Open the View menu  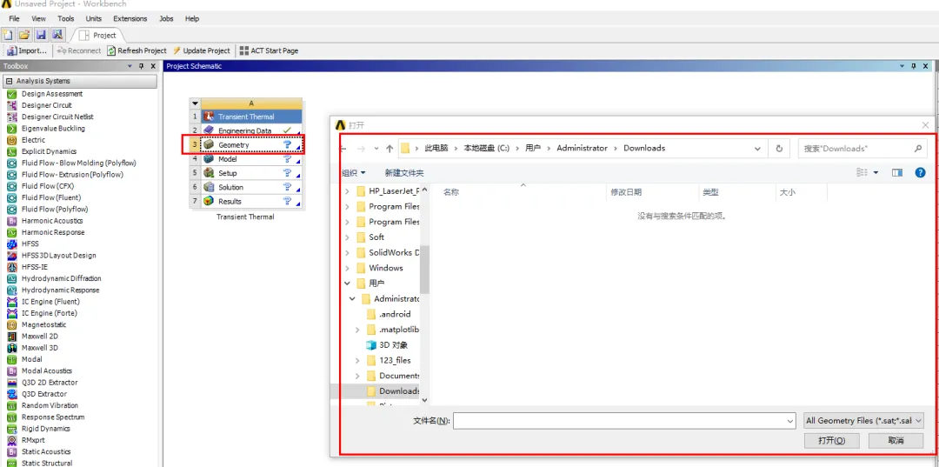(38, 18)
